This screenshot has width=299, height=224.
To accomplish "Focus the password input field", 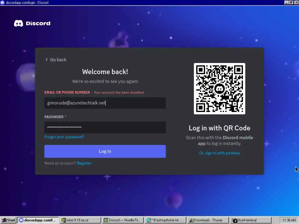I will pos(105,127).
